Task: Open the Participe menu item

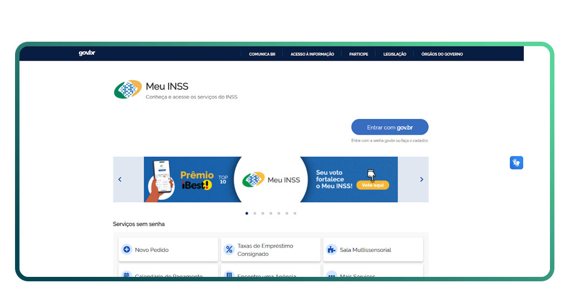Action: 358,54
